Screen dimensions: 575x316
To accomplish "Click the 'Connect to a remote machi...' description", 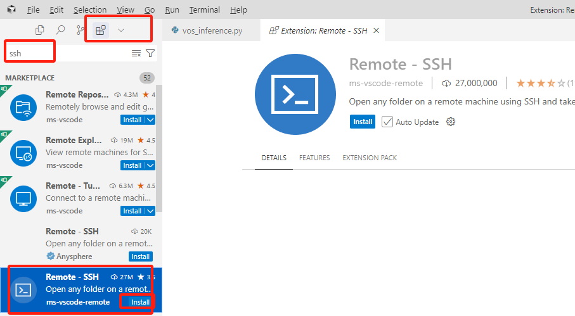I will 98,198.
